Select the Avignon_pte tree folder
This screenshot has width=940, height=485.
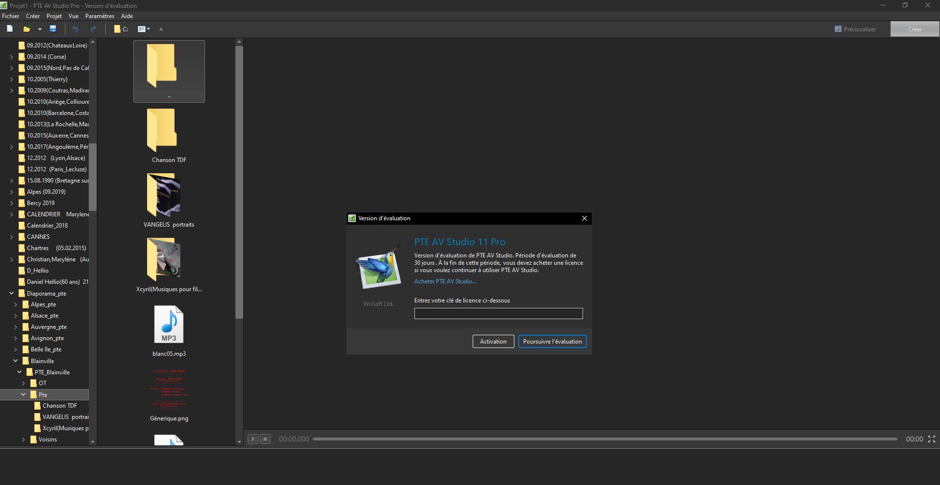coord(43,338)
